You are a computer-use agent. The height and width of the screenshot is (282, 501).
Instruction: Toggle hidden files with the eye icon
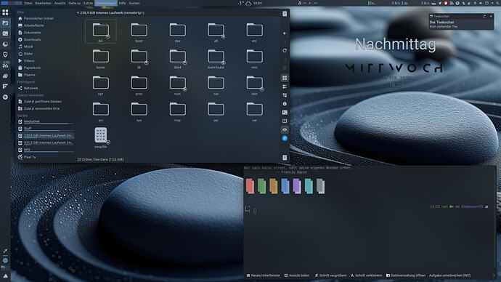click(285, 130)
